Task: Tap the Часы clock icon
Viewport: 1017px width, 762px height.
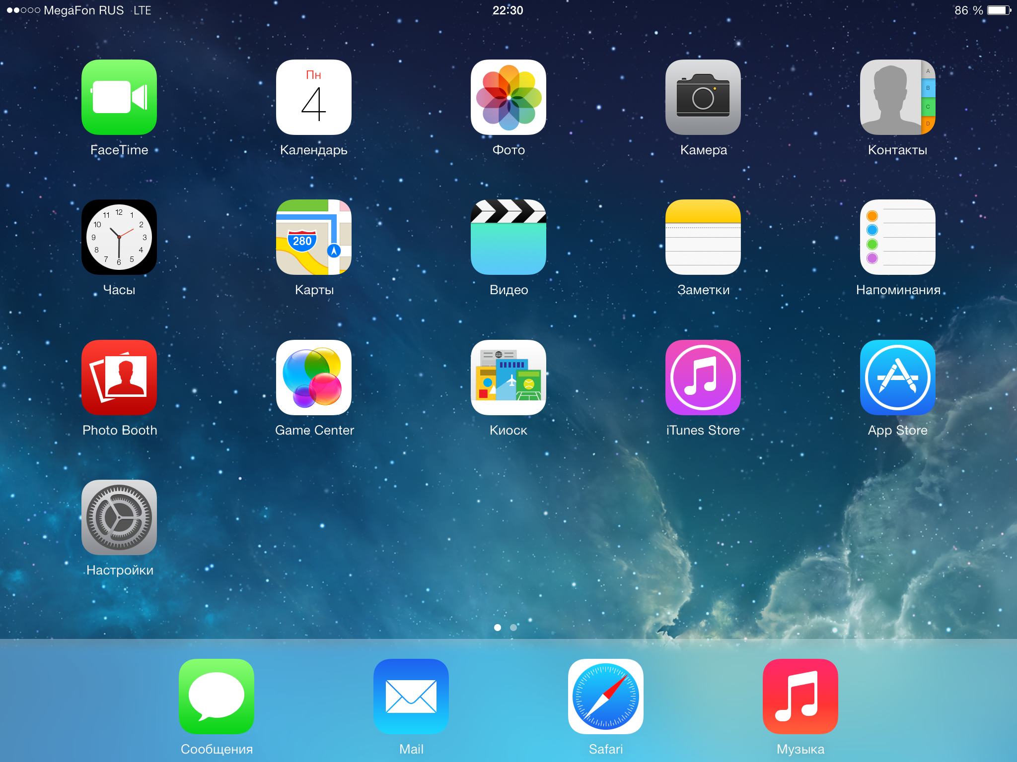Action: click(119, 237)
